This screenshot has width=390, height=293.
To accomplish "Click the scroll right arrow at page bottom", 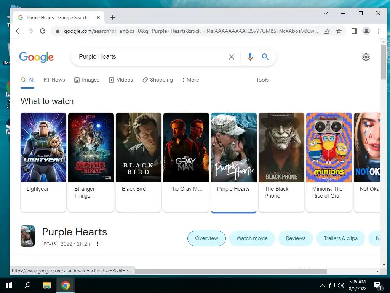I will coord(377,271).
